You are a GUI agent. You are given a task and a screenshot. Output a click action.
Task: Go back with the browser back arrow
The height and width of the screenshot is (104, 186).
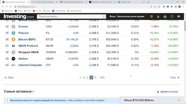(x=3, y=7)
